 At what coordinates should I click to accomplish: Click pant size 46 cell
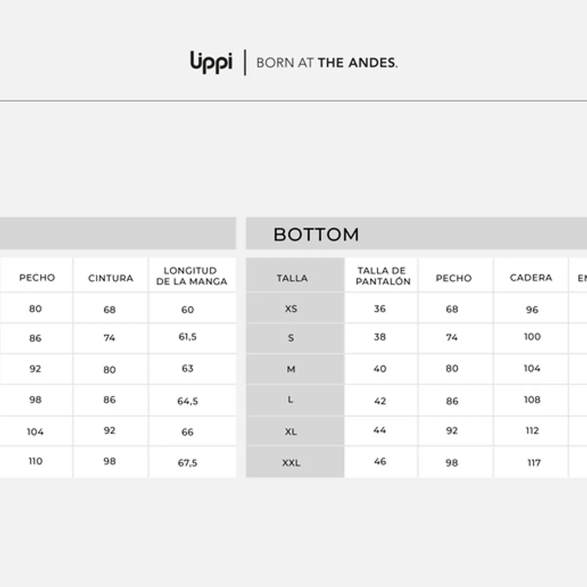coord(380,461)
